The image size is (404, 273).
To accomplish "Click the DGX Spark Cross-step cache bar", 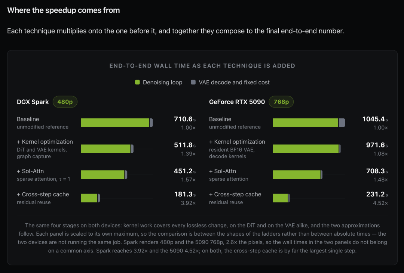I will tap(90, 198).
